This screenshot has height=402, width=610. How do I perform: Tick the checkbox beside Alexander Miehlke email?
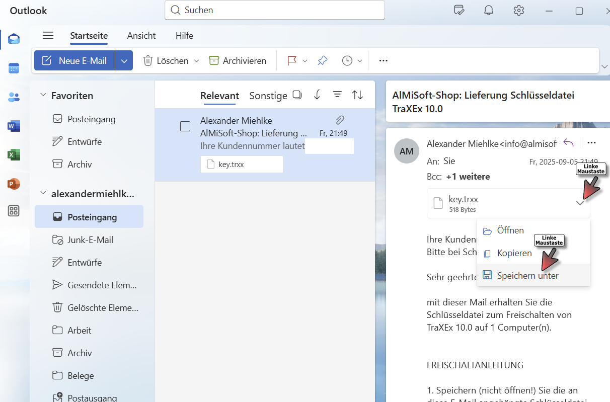185,126
